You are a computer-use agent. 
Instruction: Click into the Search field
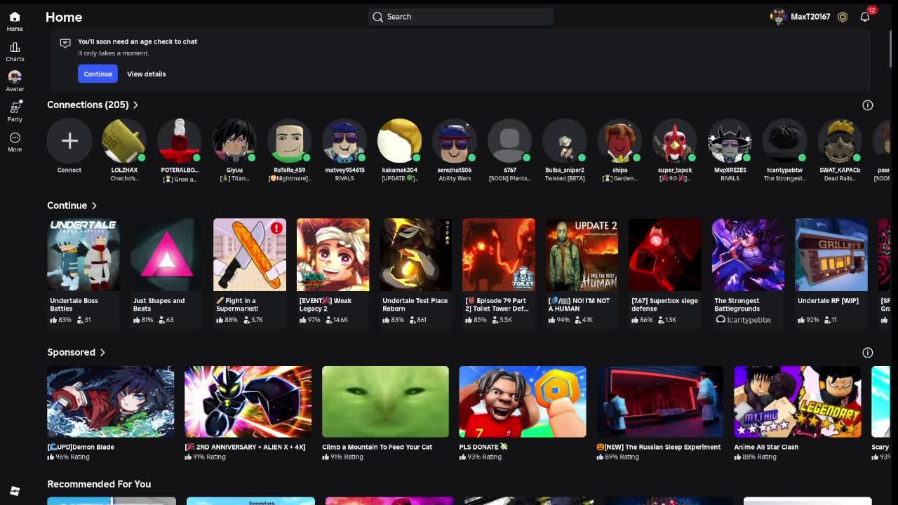460,17
